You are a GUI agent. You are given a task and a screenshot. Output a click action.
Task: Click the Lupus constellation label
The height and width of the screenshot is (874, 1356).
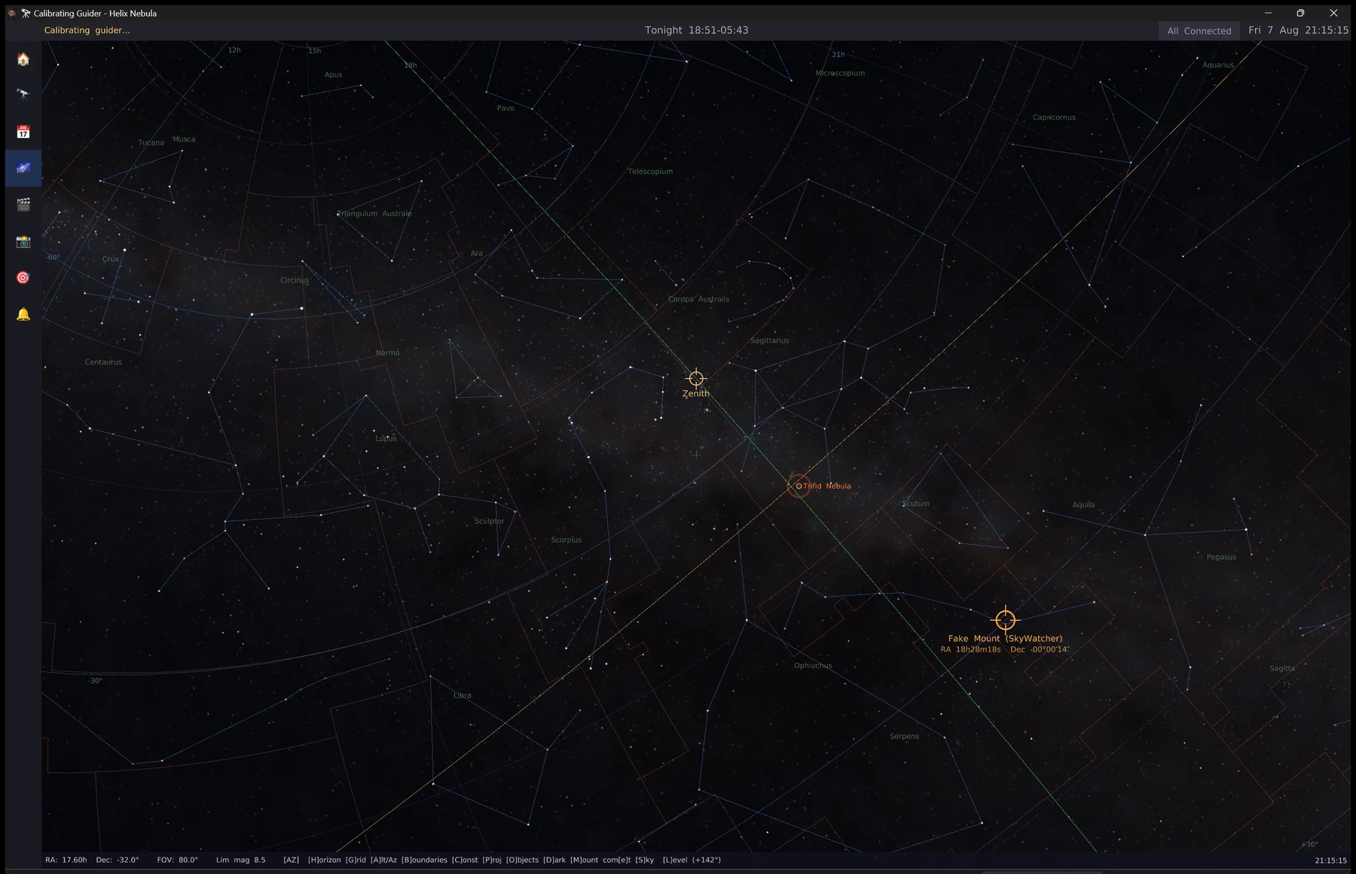coord(386,439)
